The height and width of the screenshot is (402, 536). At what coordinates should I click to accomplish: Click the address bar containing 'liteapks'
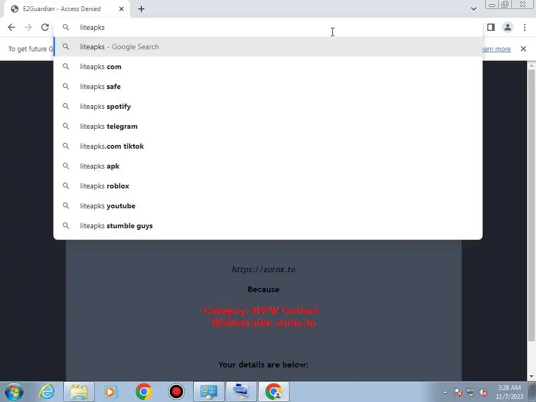(268, 27)
